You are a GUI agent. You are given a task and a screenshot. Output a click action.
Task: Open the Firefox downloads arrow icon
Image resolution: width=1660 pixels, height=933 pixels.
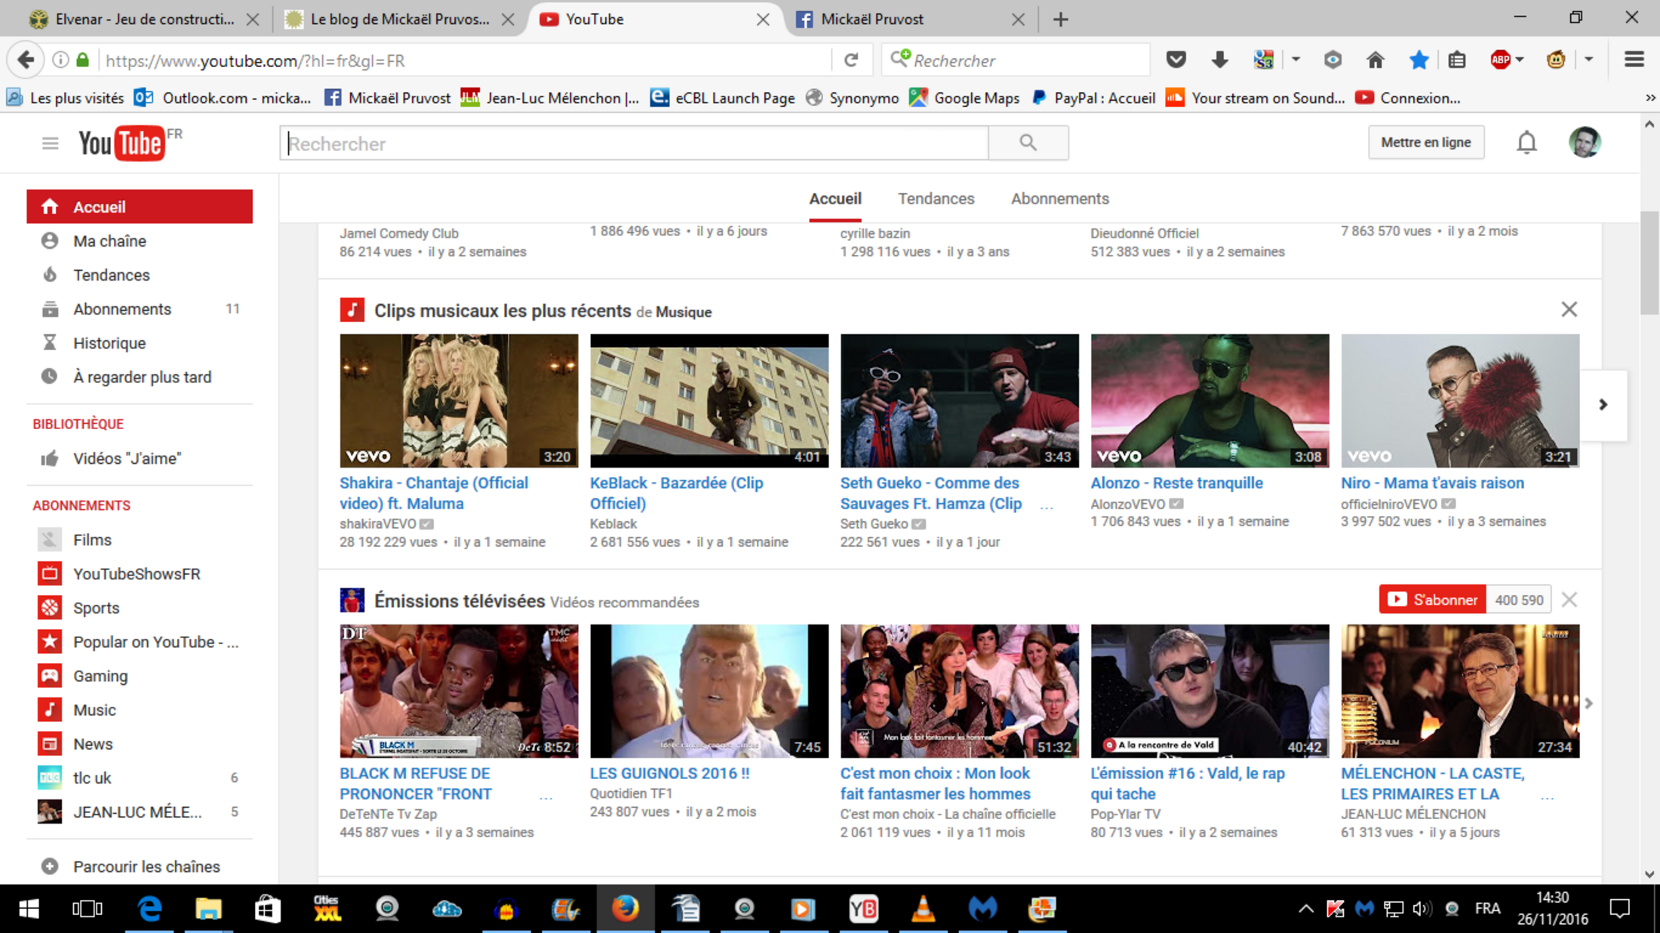coord(1219,60)
